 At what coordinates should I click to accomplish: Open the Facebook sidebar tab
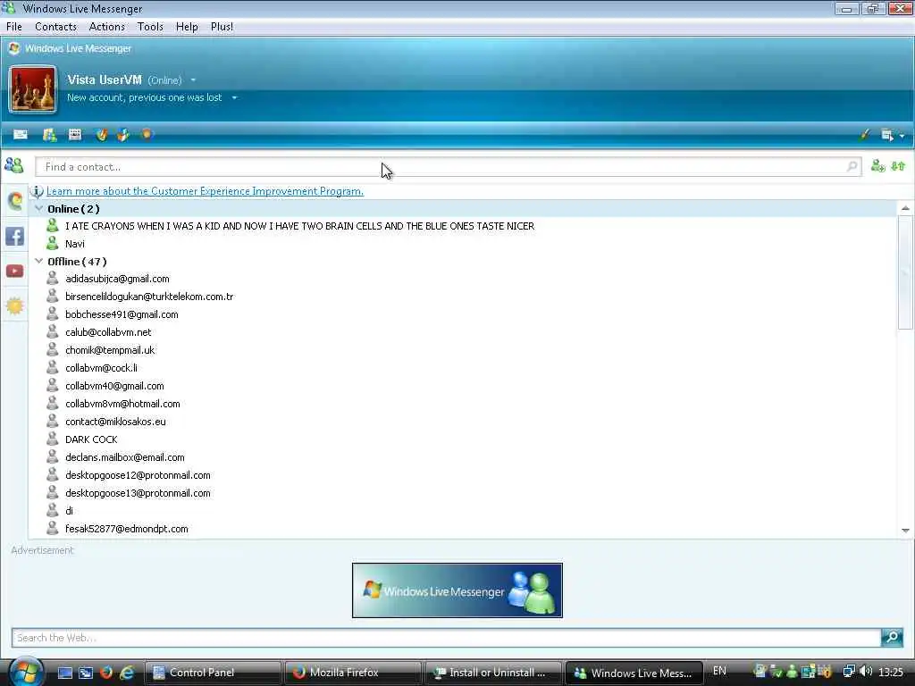pyautogui.click(x=14, y=236)
